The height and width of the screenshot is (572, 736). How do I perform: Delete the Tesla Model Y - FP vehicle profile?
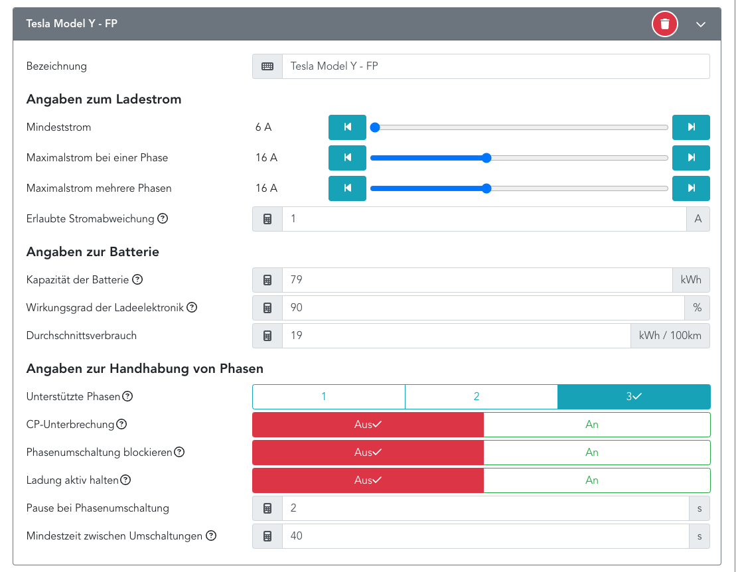click(x=664, y=24)
